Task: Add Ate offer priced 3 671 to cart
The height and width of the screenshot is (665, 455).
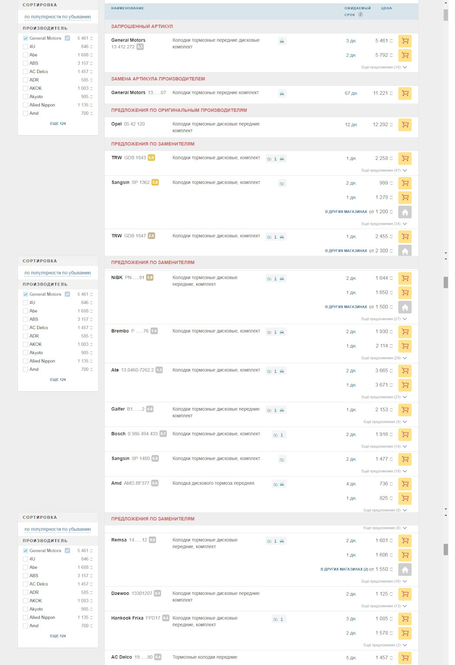Action: [405, 385]
